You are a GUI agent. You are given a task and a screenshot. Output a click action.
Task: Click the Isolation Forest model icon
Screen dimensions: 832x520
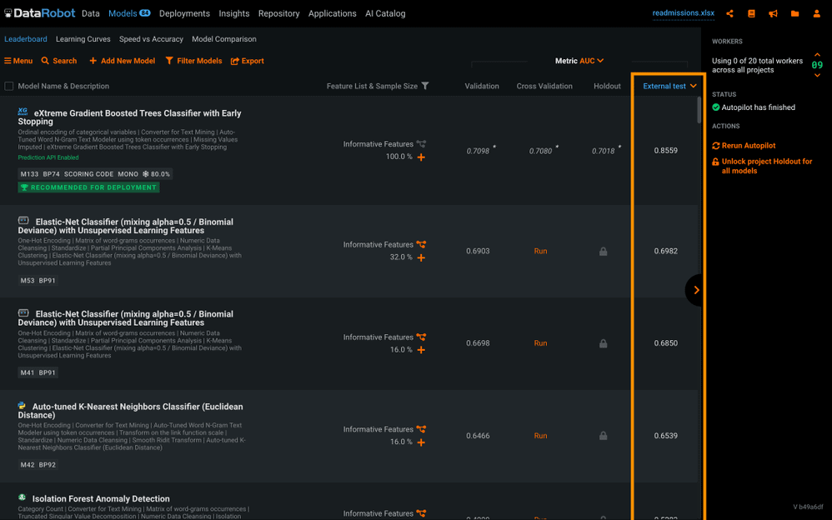pos(22,497)
